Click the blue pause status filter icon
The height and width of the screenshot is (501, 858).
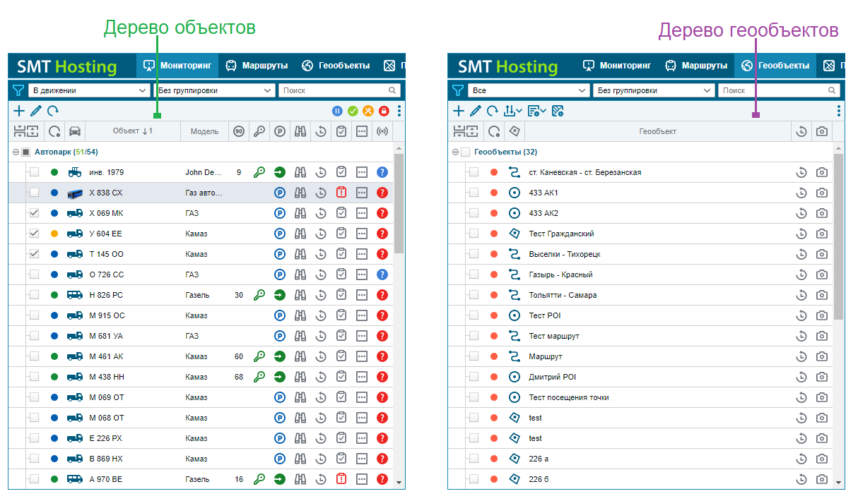coord(338,111)
